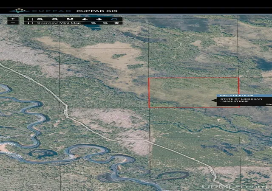272x191 pixels.
Task: Open the Show link in parcel popup
Action: (x=269, y=104)
